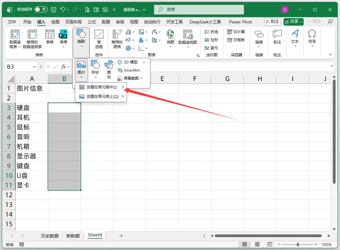Click the 图标 icons button
Viewport: 340px width, 250px height.
(109, 70)
